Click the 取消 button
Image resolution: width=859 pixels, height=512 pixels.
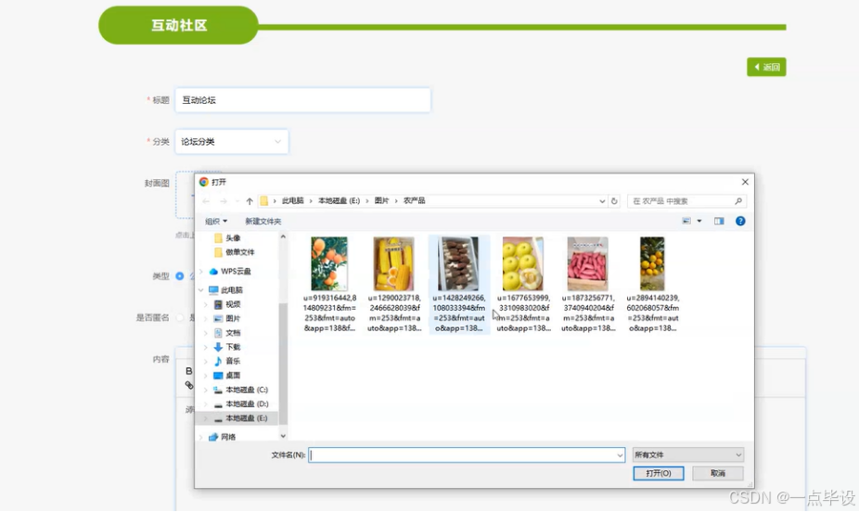[718, 473]
